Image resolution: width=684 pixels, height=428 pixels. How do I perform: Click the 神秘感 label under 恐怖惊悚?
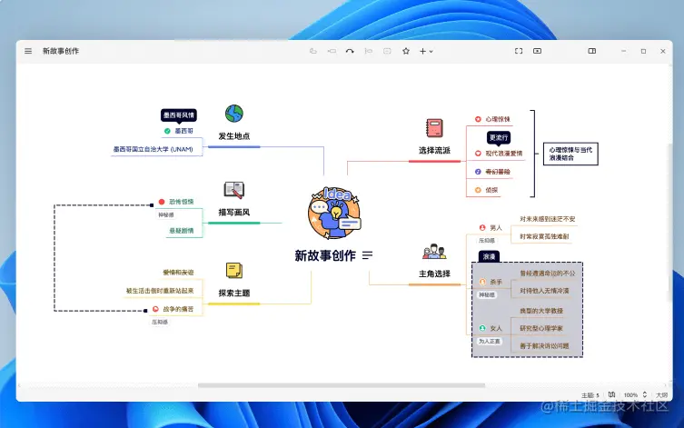(x=165, y=215)
